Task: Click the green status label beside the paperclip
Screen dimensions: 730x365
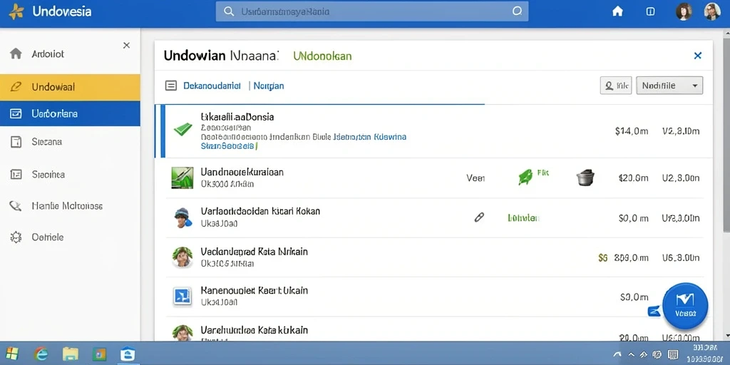Action: [x=524, y=217]
